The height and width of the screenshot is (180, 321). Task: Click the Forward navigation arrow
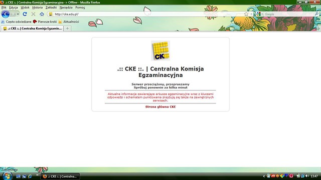[13, 14]
